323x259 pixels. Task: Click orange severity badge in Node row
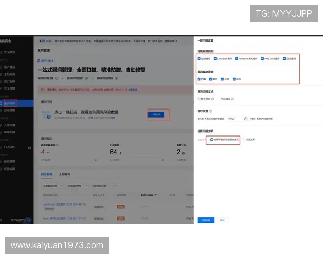121,219
